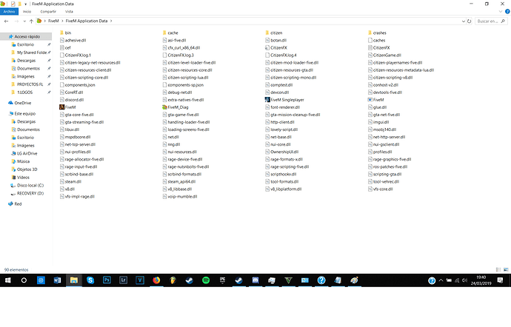Show hidden system tray icons
511x327 pixels.
[441, 280]
